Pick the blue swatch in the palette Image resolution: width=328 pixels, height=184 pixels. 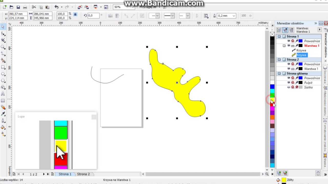tap(272, 87)
